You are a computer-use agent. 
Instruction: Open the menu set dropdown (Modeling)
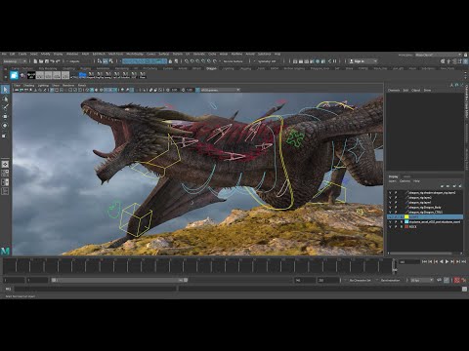click(x=15, y=61)
